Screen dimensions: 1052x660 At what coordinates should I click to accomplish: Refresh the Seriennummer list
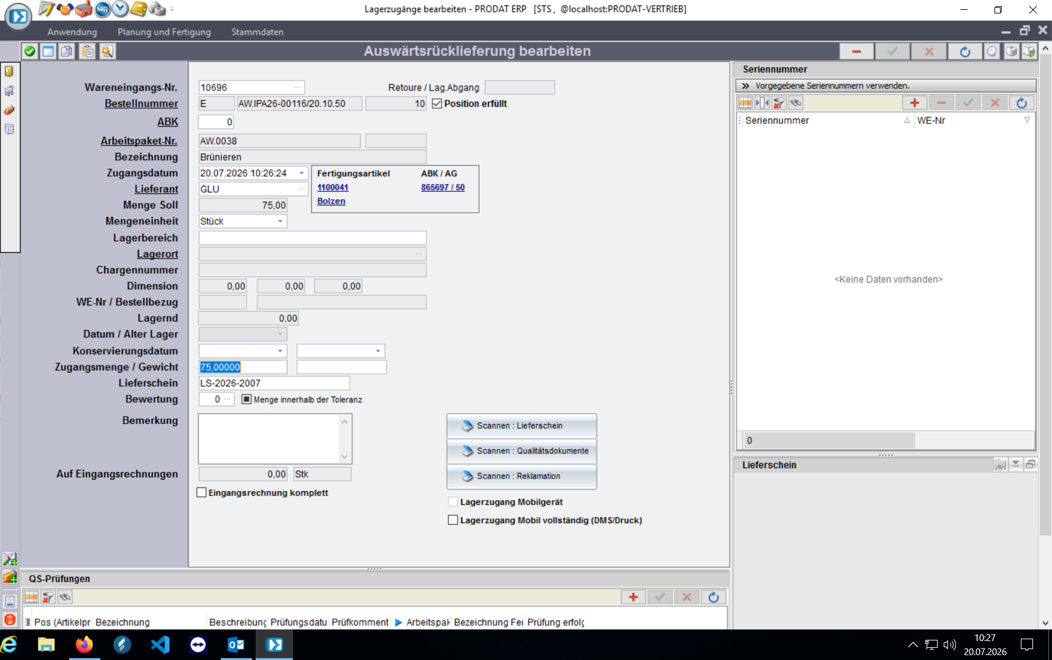point(1021,103)
